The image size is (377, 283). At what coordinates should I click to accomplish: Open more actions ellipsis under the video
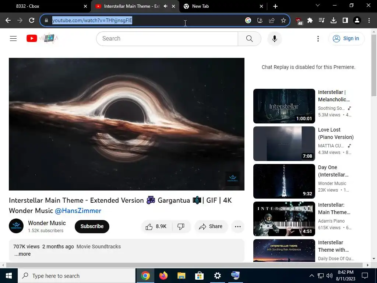(x=237, y=227)
